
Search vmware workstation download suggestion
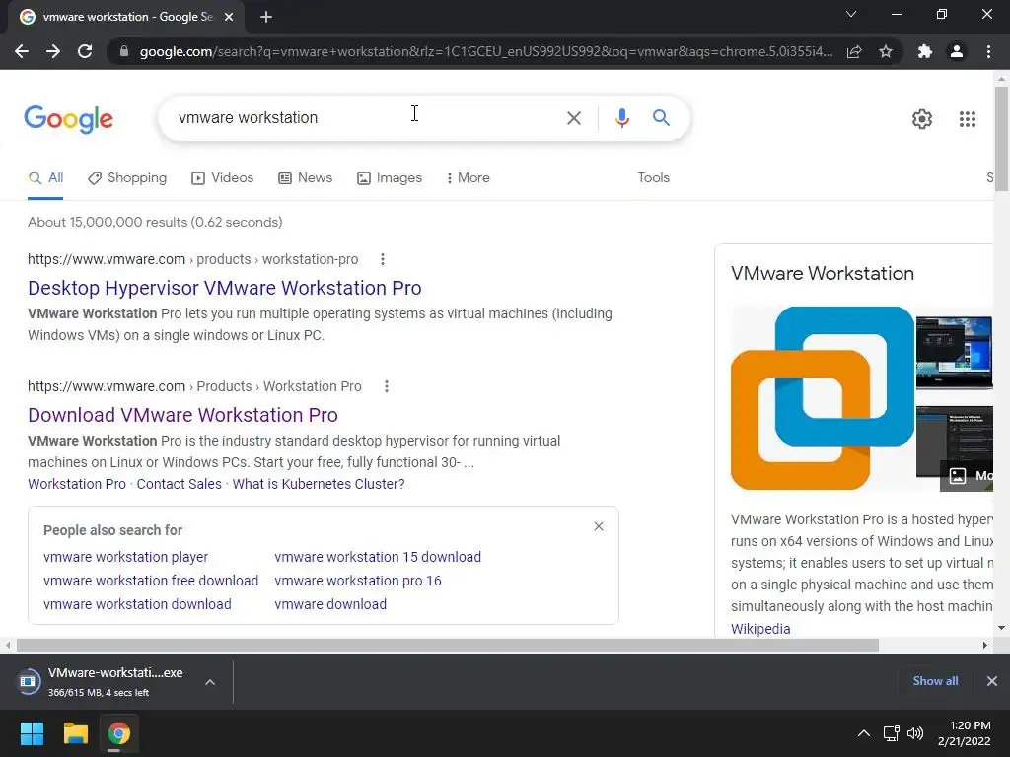pos(137,604)
